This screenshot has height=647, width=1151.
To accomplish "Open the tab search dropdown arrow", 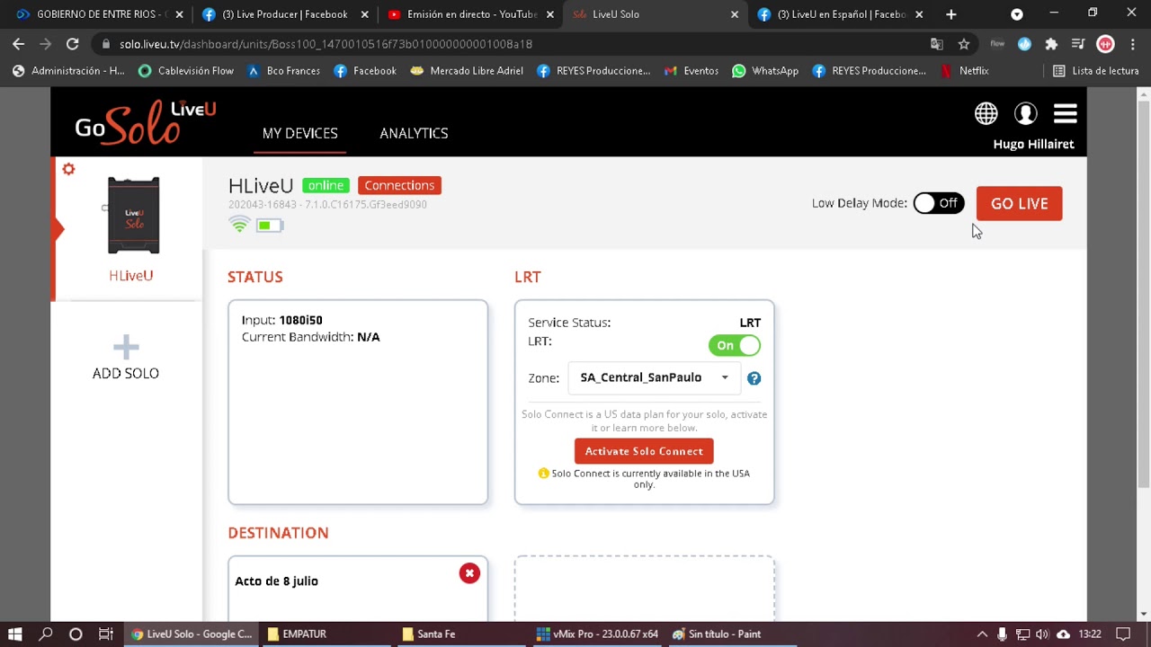I will pyautogui.click(x=1017, y=14).
